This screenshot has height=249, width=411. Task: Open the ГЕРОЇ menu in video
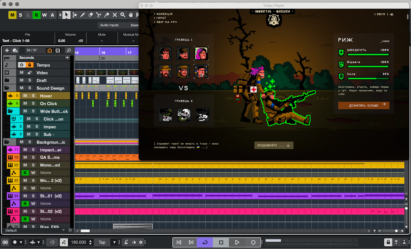(161, 18)
